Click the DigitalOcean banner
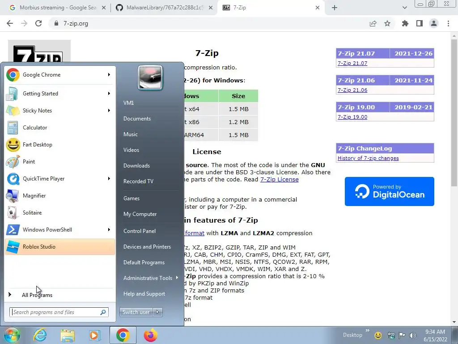 tap(390, 191)
